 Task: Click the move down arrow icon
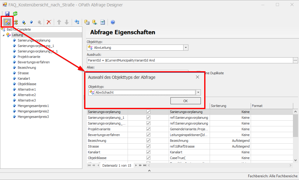[67, 22]
